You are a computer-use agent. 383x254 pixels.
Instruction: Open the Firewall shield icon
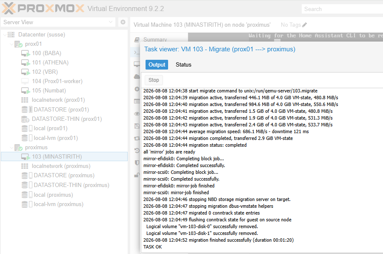coord(137,162)
